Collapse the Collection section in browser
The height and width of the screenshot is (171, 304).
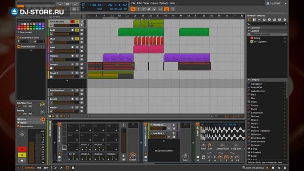(x=249, y=28)
